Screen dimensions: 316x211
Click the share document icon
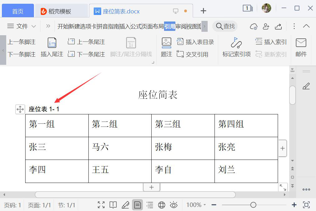coord(279,26)
